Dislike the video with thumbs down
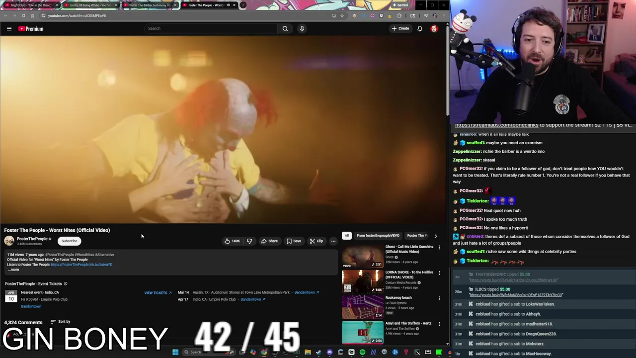The width and height of the screenshot is (636, 358). click(x=249, y=241)
